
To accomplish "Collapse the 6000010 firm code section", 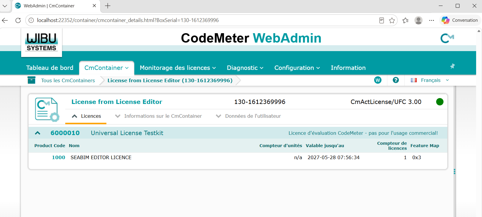I will point(38,133).
